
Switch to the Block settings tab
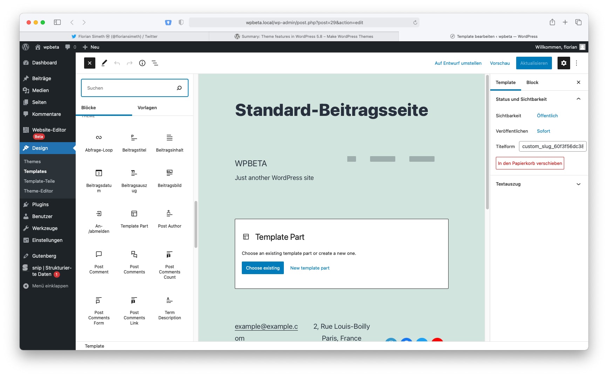pos(532,83)
